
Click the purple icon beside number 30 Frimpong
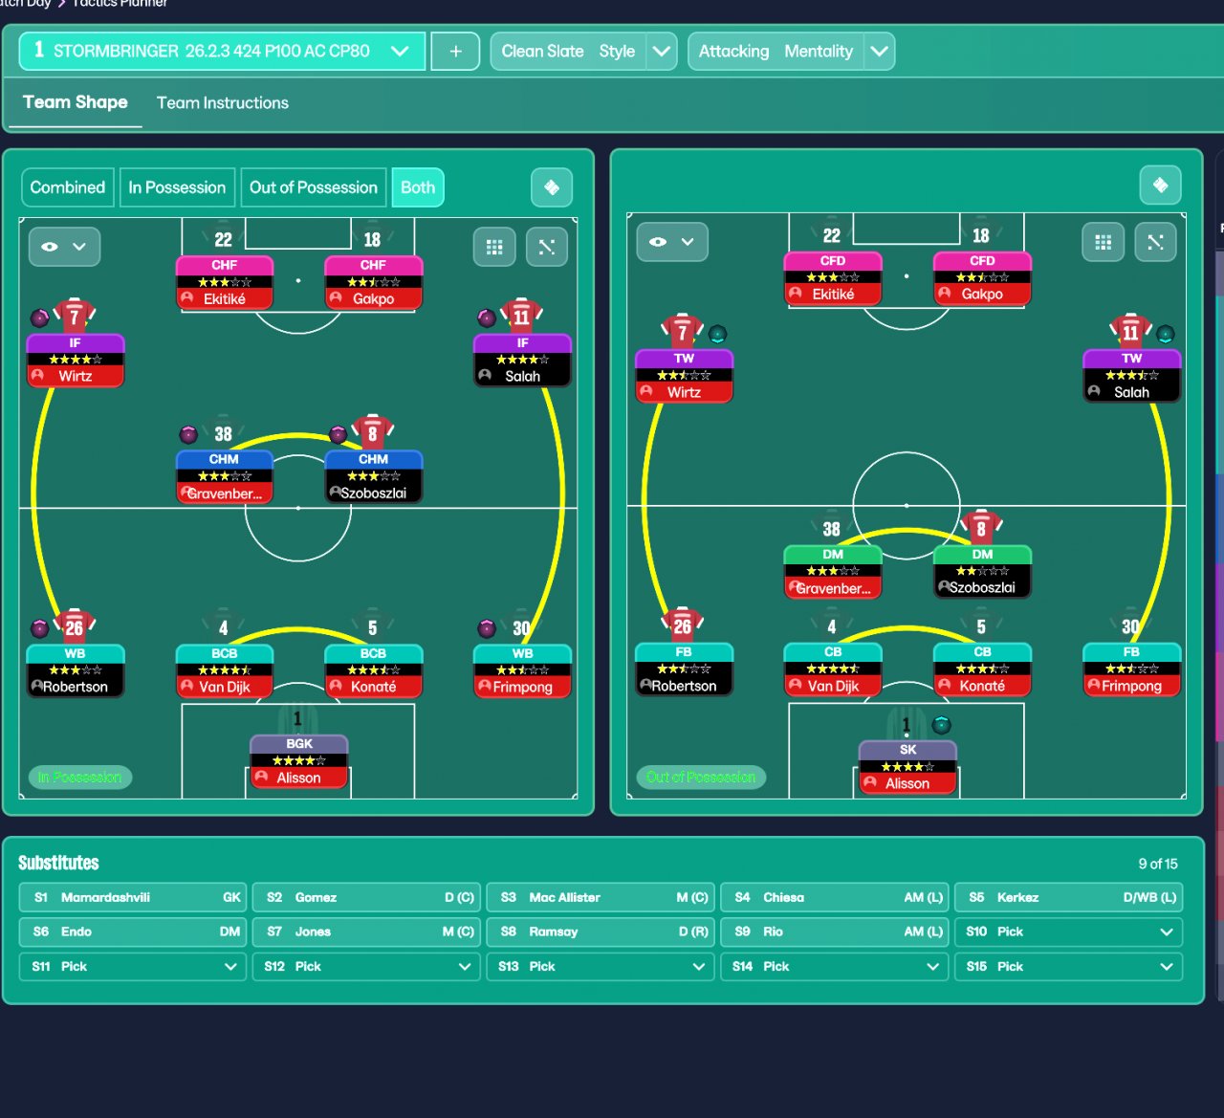tap(487, 628)
